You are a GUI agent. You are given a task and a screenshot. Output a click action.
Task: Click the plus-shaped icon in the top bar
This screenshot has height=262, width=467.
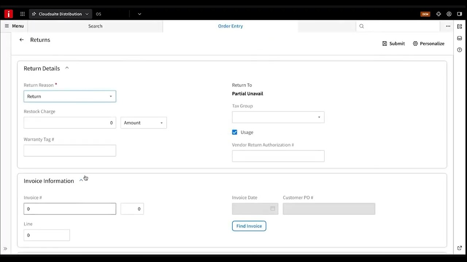[439, 14]
